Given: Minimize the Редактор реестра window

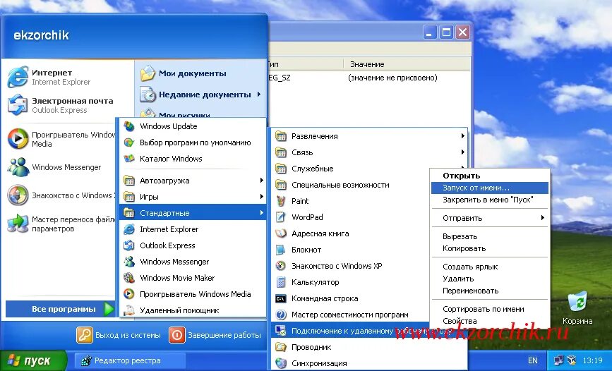Looking at the screenshot, I should [x=430, y=32].
